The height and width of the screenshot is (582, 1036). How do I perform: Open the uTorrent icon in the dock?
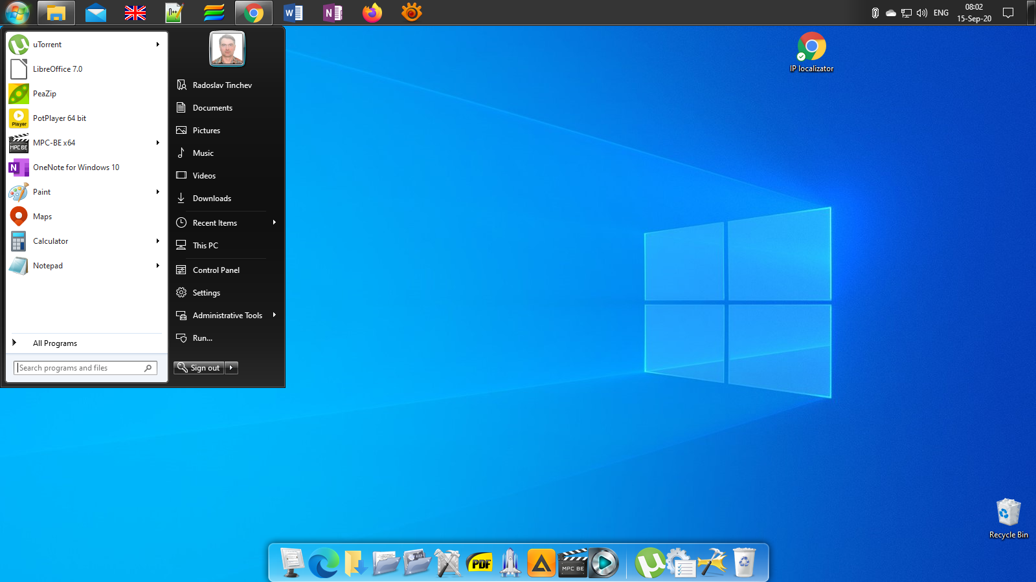[x=649, y=563]
